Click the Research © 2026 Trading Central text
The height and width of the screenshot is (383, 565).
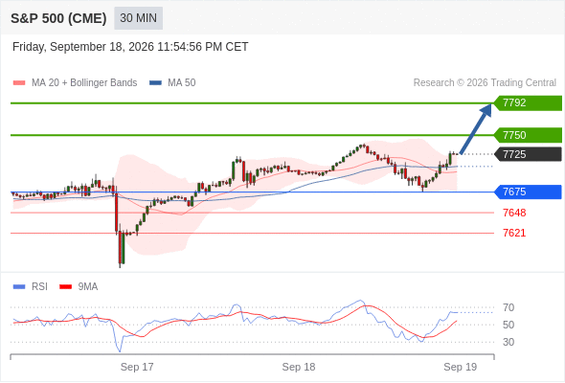(x=485, y=83)
